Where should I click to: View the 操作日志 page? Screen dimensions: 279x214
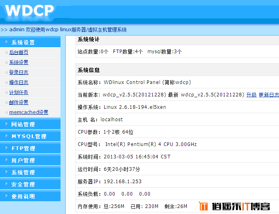pos(19,82)
